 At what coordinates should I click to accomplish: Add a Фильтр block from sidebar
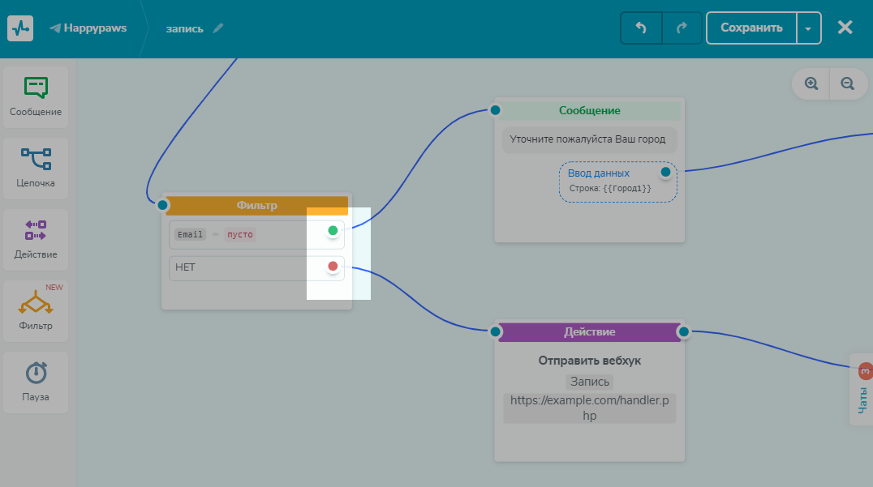(36, 310)
